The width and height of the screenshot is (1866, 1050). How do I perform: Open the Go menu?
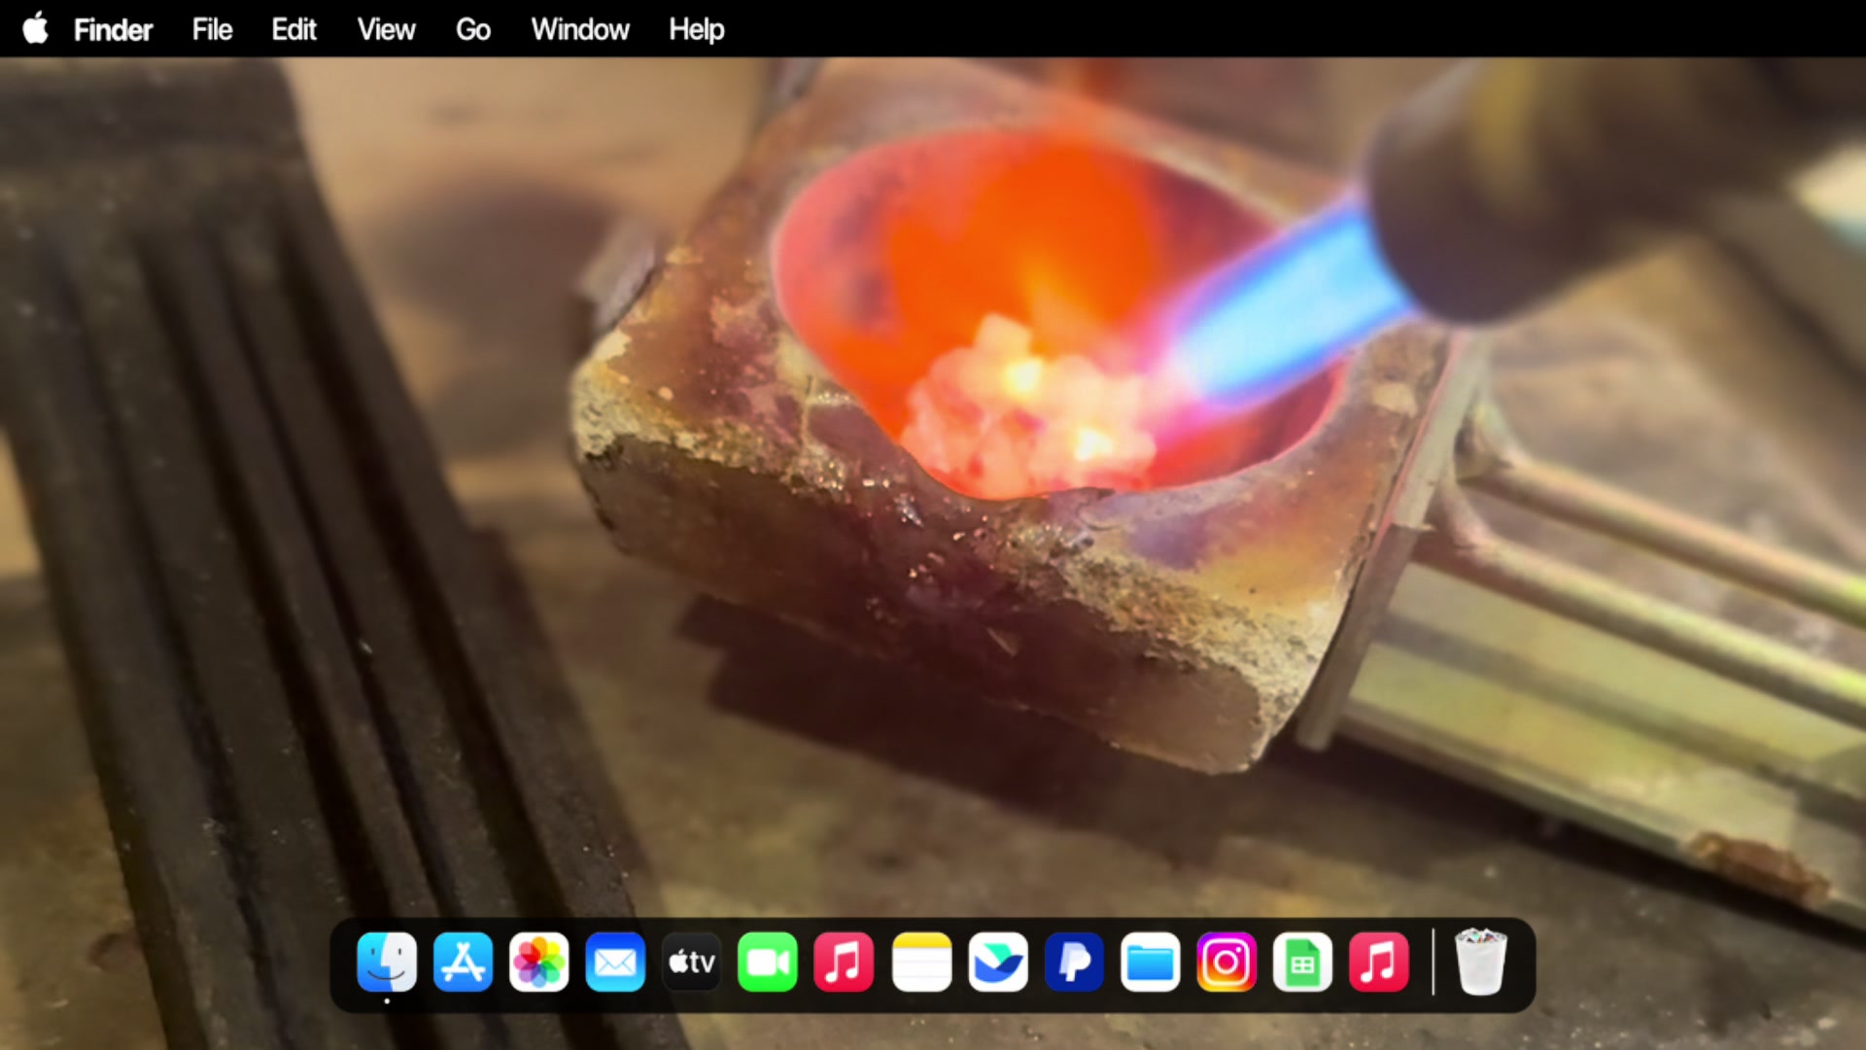(x=473, y=29)
